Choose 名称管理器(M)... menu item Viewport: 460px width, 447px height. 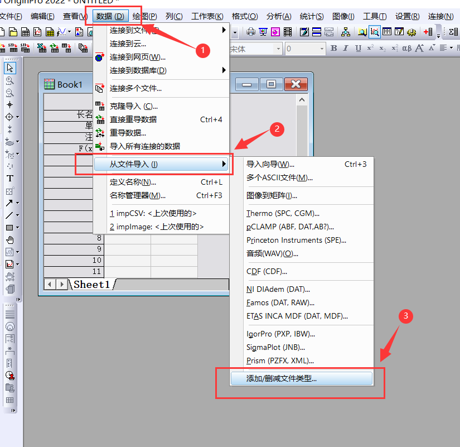pos(161,196)
